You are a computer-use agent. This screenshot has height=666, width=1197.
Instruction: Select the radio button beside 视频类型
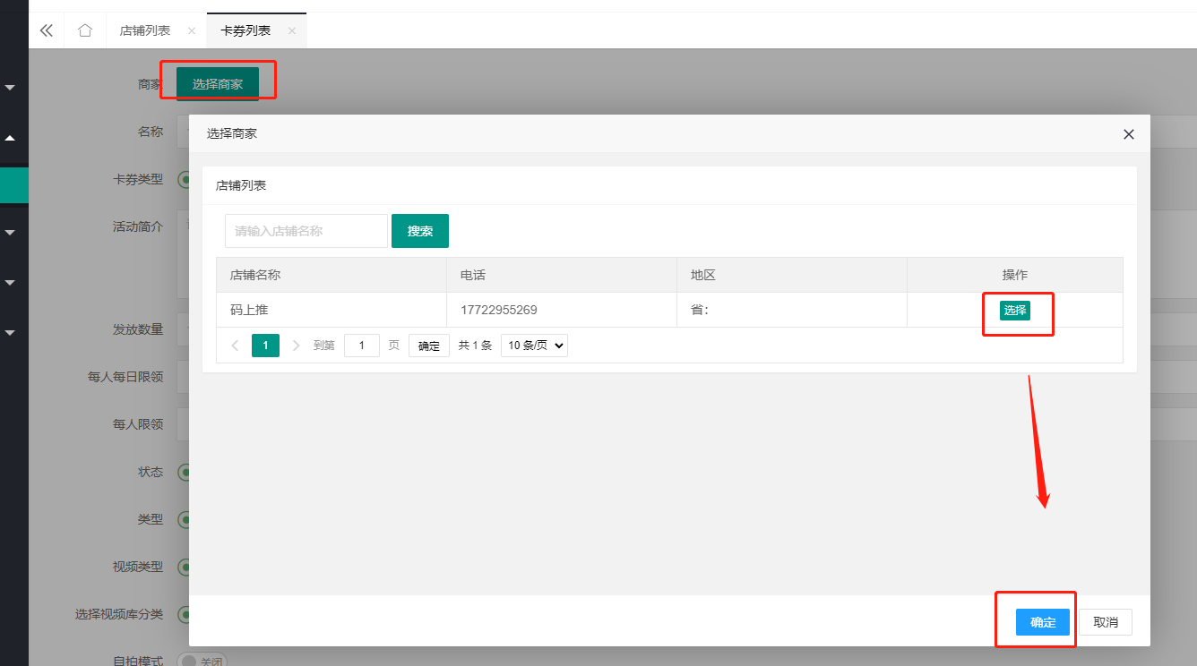(184, 567)
